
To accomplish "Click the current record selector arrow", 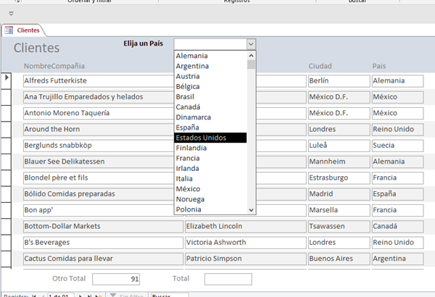I will (x=7, y=78).
